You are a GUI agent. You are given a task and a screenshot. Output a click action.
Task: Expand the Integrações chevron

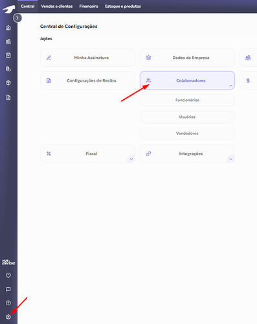pyautogui.click(x=231, y=159)
